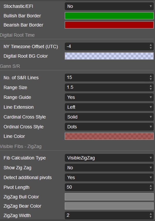Enable Show Zig Zag option
155x221 pixels.
click(109, 168)
